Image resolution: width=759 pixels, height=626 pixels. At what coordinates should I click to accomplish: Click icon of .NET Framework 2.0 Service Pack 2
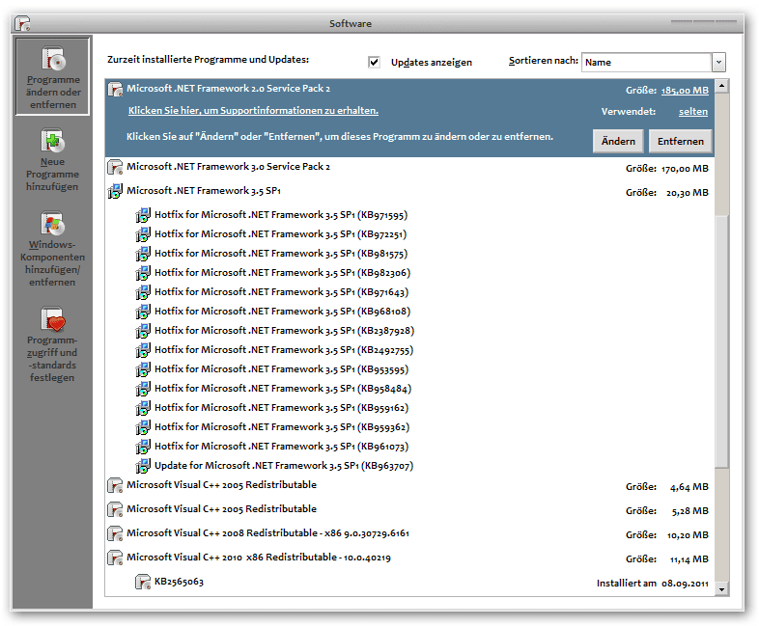[115, 90]
